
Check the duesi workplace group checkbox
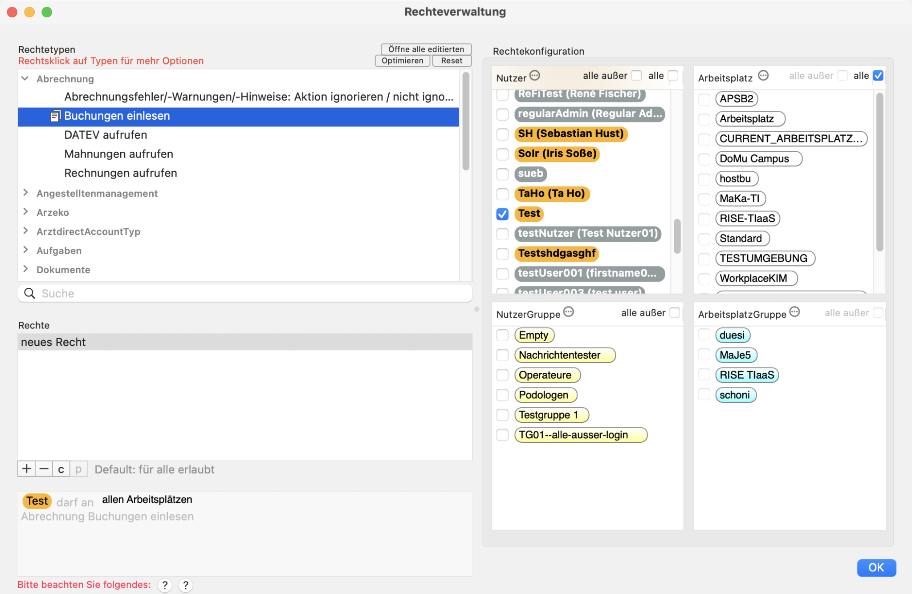point(704,335)
